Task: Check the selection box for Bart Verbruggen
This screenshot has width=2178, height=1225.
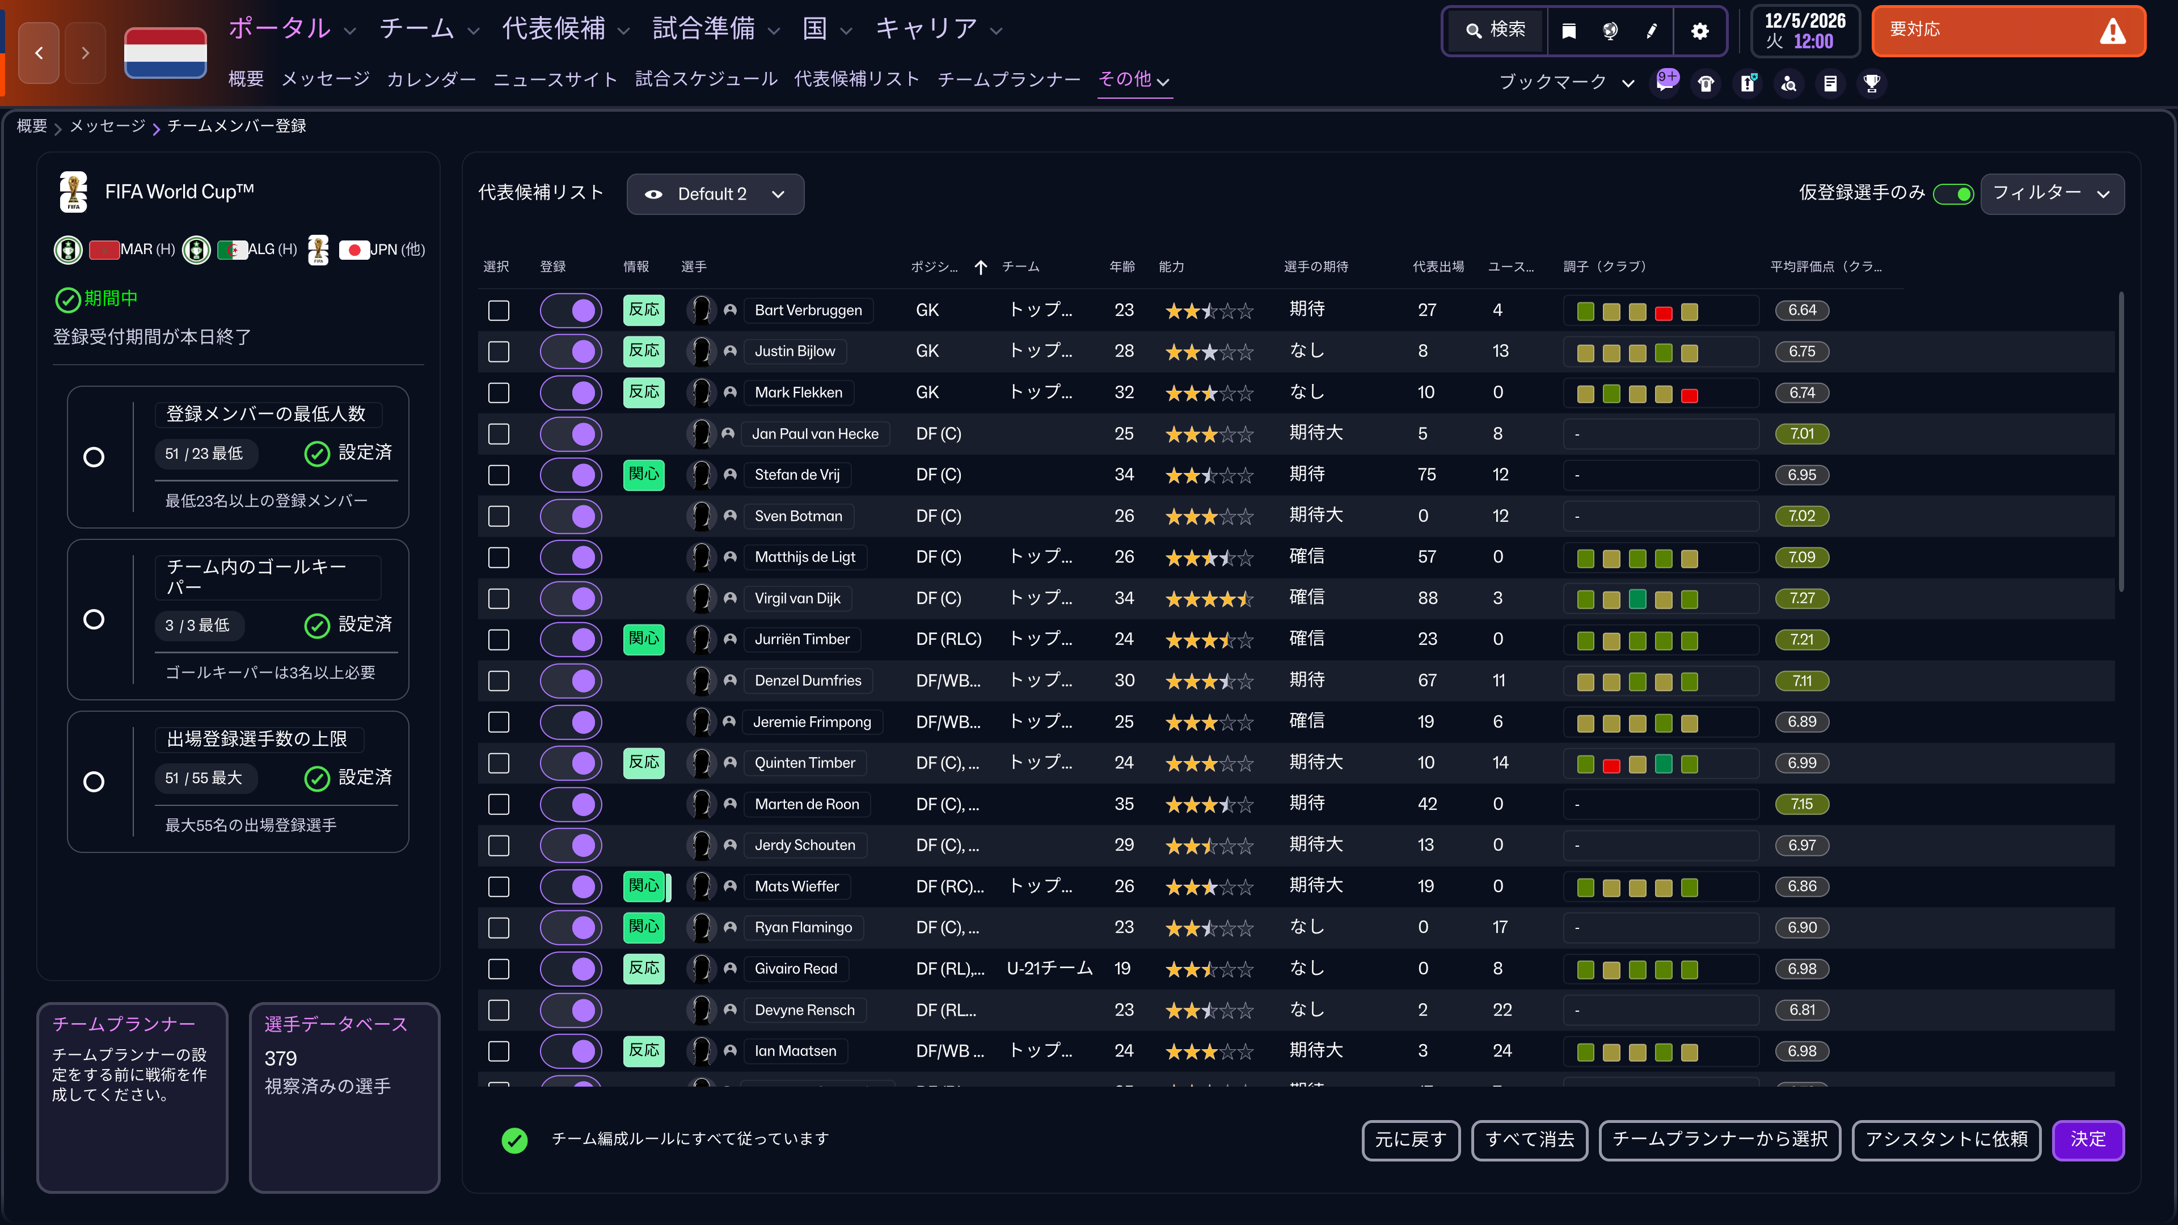Action: (x=499, y=310)
